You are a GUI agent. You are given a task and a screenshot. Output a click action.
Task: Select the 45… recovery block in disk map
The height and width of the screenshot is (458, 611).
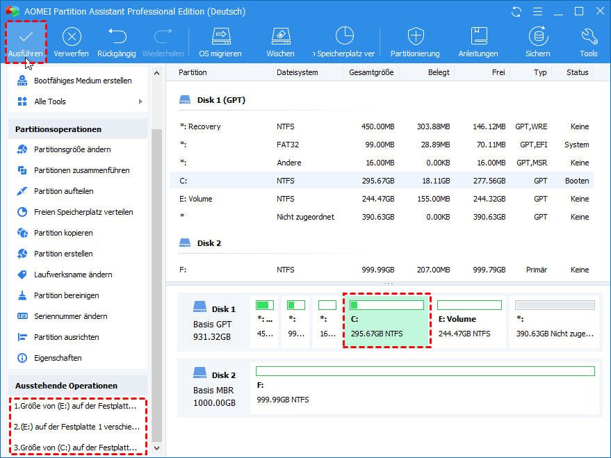click(x=265, y=320)
